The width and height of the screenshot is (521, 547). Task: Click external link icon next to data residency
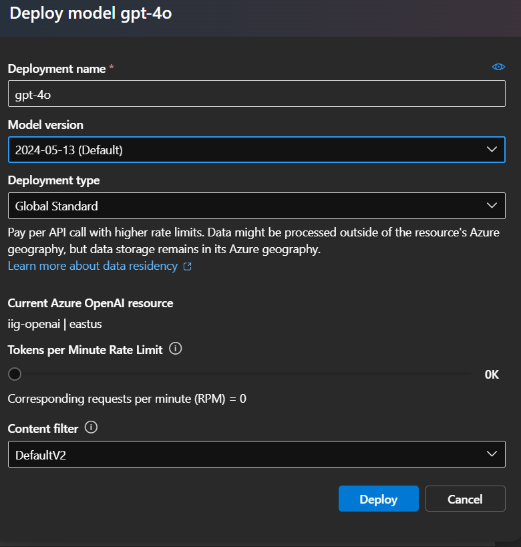pos(188,266)
